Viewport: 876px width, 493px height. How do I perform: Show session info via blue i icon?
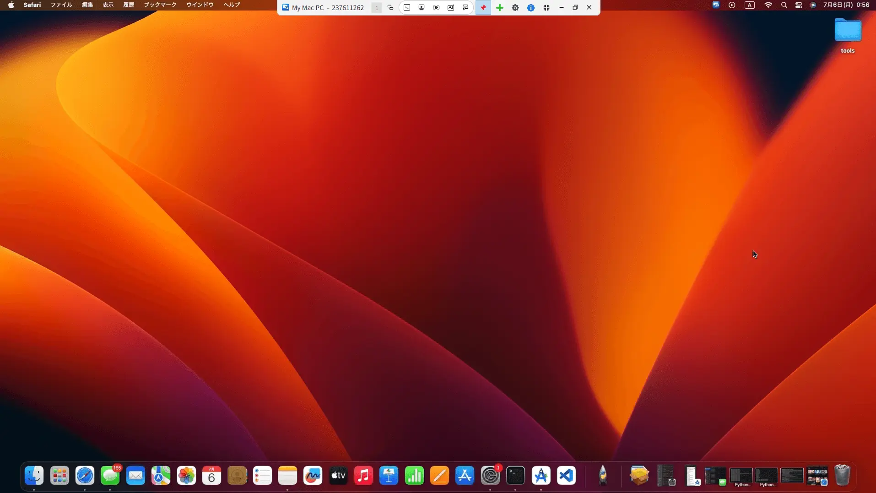coord(531,8)
